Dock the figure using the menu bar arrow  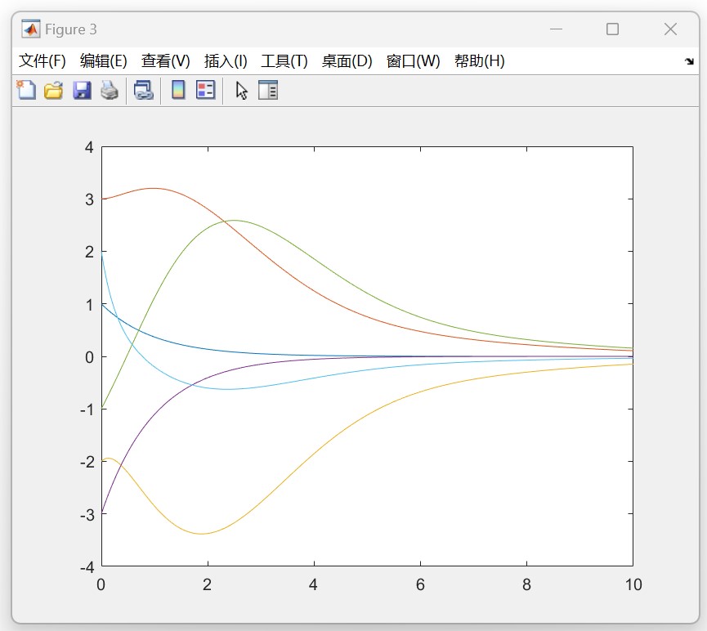tap(689, 60)
